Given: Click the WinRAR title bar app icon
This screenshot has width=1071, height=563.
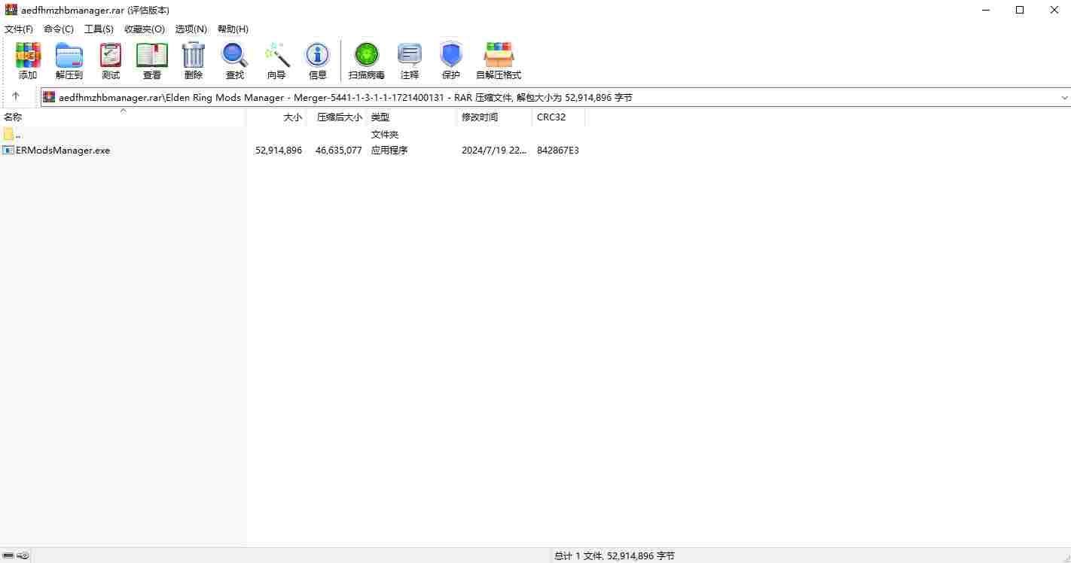Looking at the screenshot, I should pos(11,10).
